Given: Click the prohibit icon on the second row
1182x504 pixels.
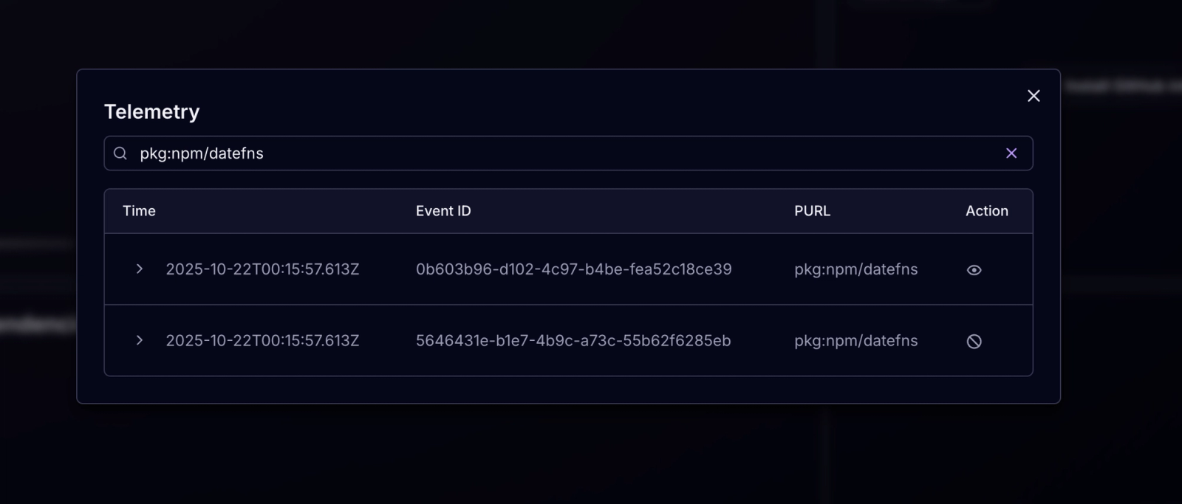Looking at the screenshot, I should point(974,341).
